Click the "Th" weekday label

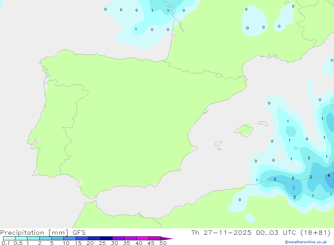[x=195, y=232]
